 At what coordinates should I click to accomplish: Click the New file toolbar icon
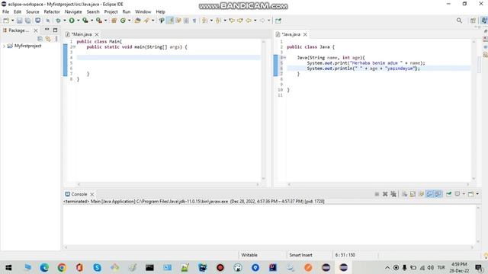pos(6,21)
